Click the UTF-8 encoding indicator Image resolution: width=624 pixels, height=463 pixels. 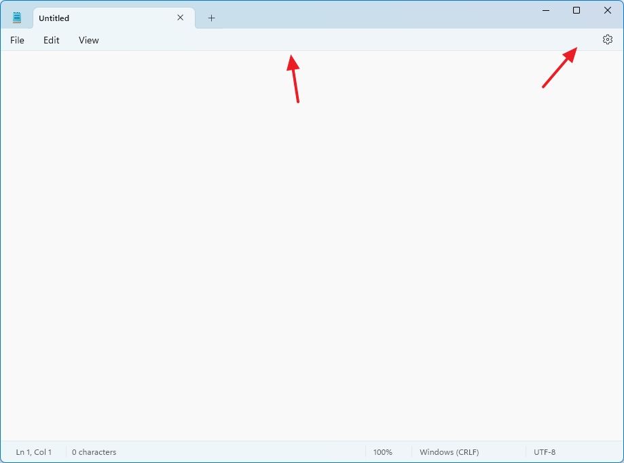point(545,451)
